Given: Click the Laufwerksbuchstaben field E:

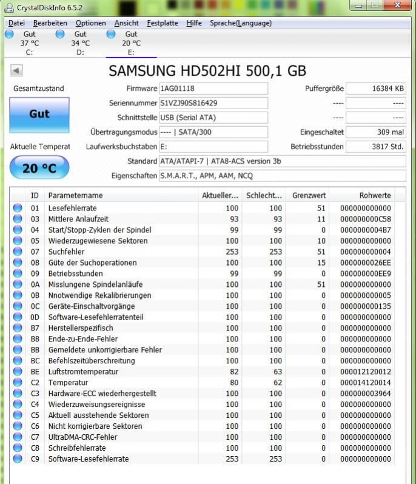Looking at the screenshot, I should [x=213, y=147].
